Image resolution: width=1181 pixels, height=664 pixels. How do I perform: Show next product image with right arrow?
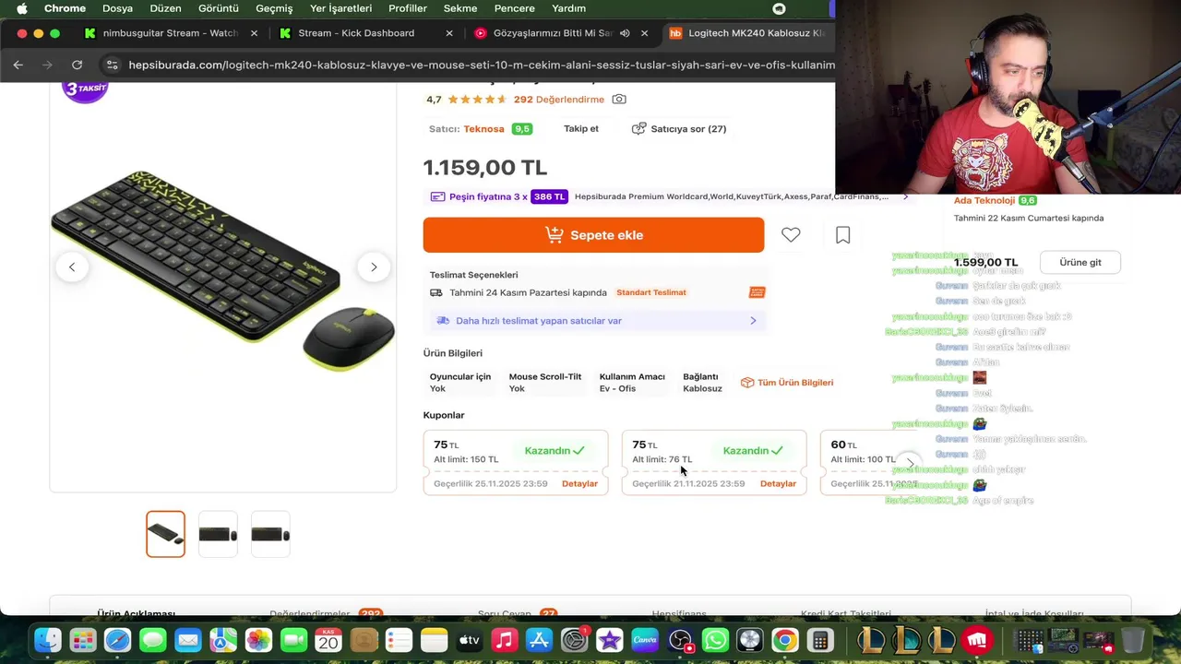(x=374, y=267)
